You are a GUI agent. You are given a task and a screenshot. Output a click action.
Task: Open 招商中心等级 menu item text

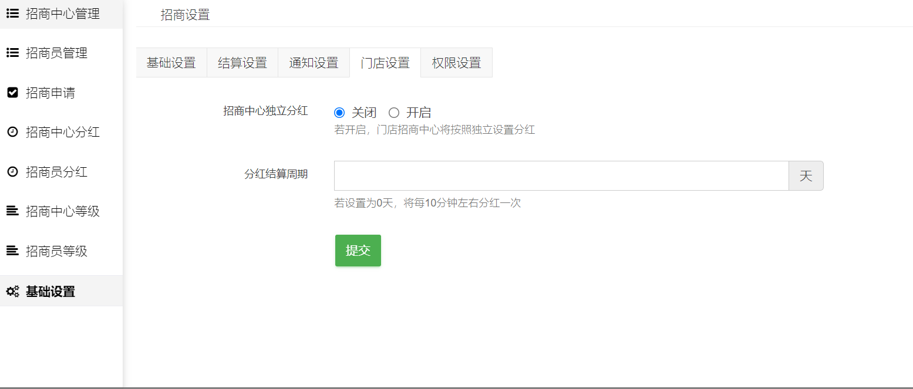pos(63,211)
